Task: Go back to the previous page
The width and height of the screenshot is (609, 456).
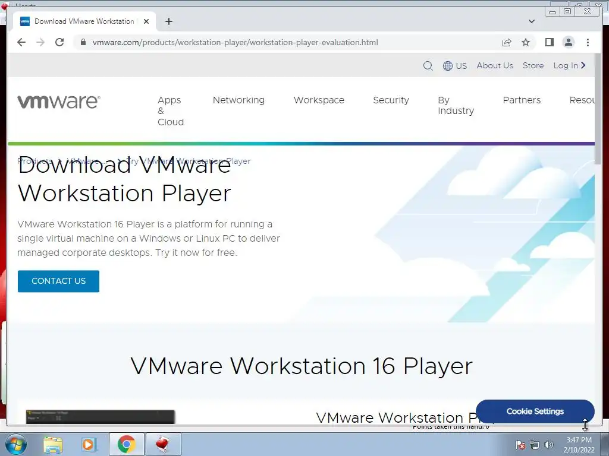Action: pos(21,42)
